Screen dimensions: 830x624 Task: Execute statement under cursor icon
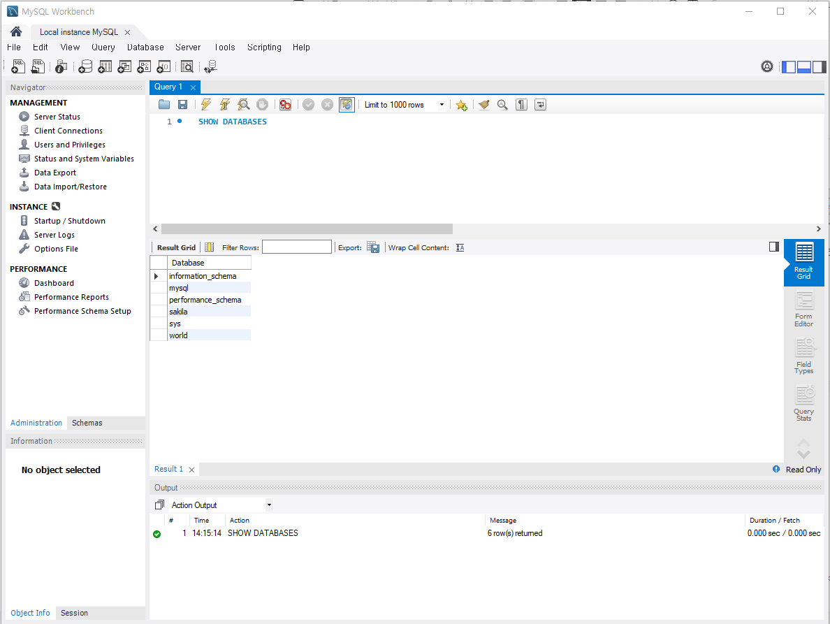pyautogui.click(x=224, y=105)
